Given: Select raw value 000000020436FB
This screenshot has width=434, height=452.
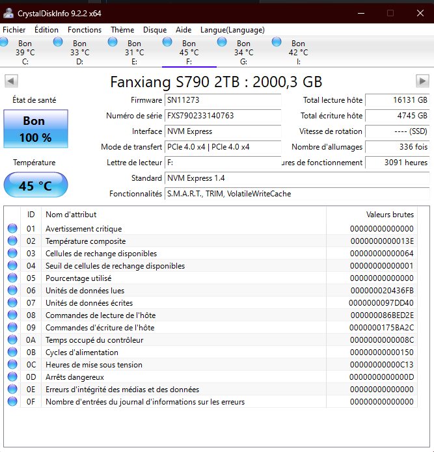Looking at the screenshot, I should (382, 291).
